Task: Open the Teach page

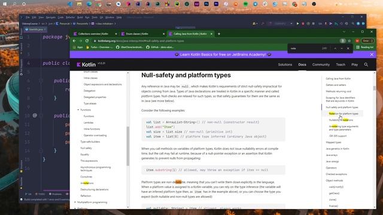Action: 341,64
